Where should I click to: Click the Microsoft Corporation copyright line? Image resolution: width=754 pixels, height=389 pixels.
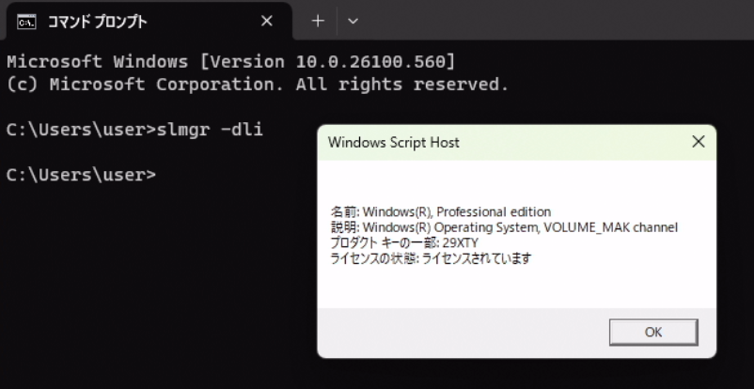pyautogui.click(x=258, y=85)
